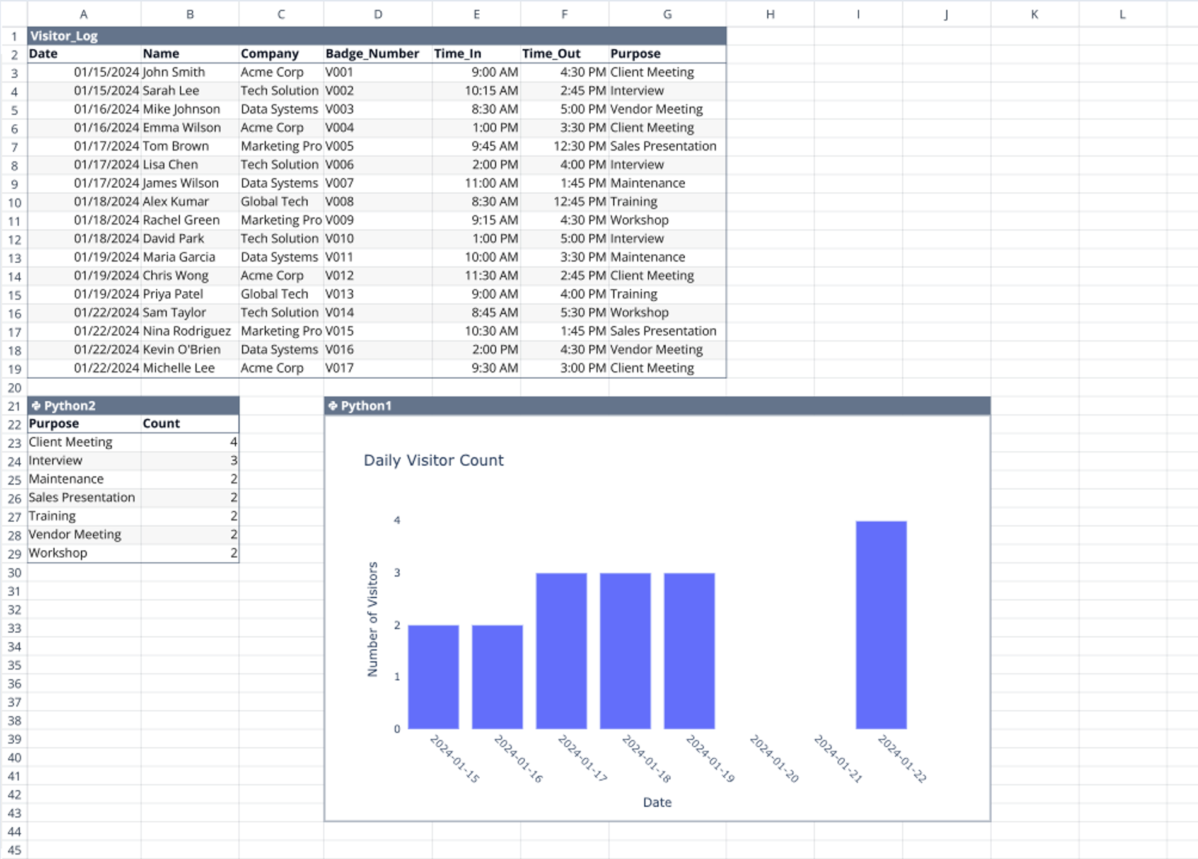Click the Python1 code cell icon
Screen dimensions: 1198x859
click(x=333, y=406)
